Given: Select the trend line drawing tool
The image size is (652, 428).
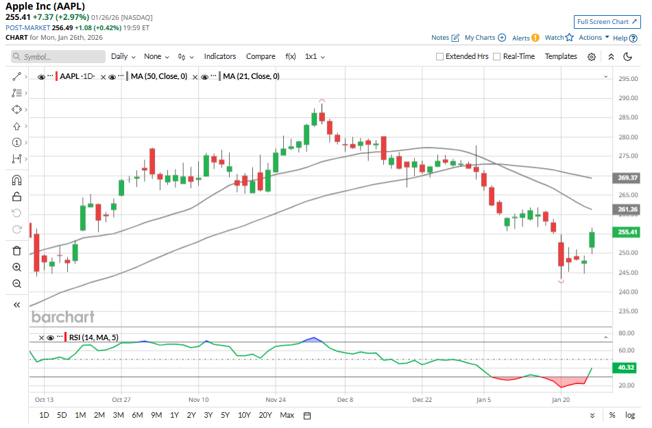Looking at the screenshot, I should [x=16, y=77].
